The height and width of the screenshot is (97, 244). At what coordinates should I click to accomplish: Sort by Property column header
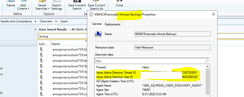(x=117, y=67)
